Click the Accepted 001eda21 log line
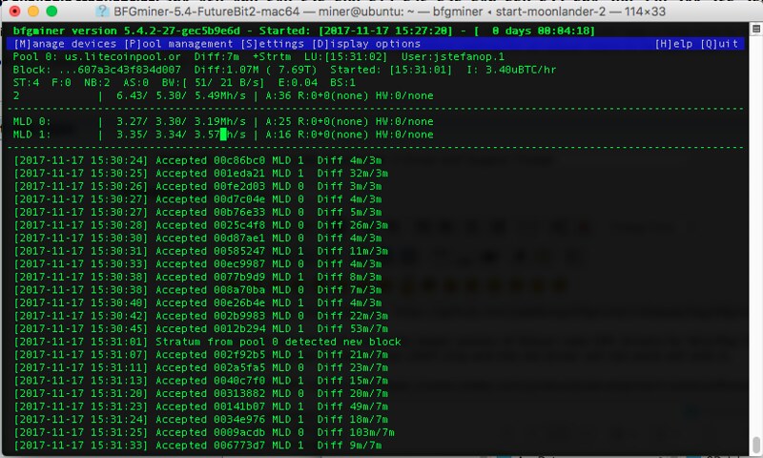Viewport: 763px width, 458px height. pos(200,174)
